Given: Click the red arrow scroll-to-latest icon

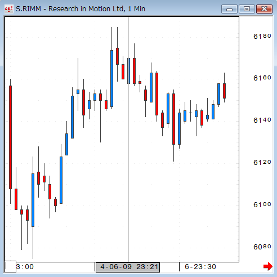Looking at the screenshot, I should click(x=268, y=266).
